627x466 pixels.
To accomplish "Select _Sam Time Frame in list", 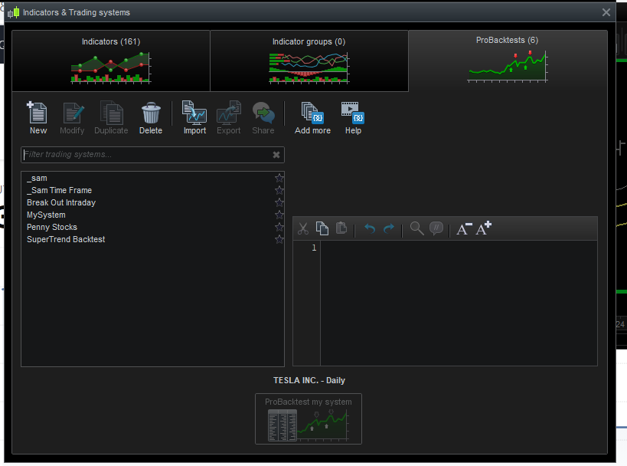I will click(x=152, y=191).
